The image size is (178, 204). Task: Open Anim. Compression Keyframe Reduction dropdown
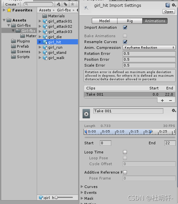tap(149, 47)
